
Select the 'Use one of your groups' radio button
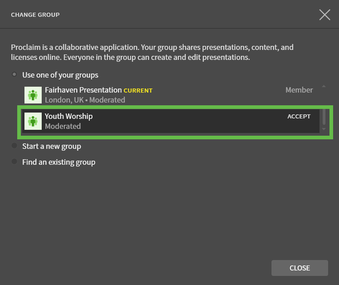14,75
